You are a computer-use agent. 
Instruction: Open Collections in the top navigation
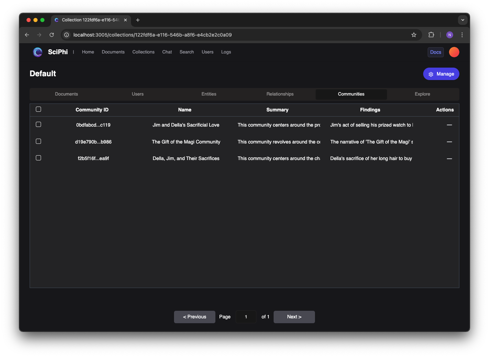click(x=143, y=52)
